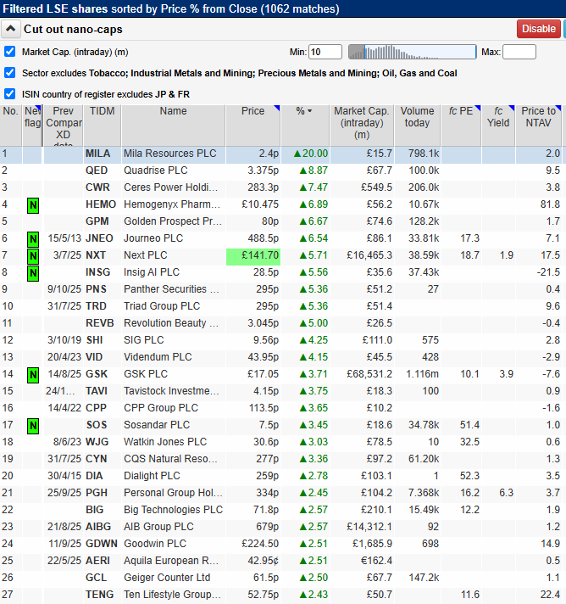
Task: Sort by Prev Compar XD date column header
Action: 63,126
